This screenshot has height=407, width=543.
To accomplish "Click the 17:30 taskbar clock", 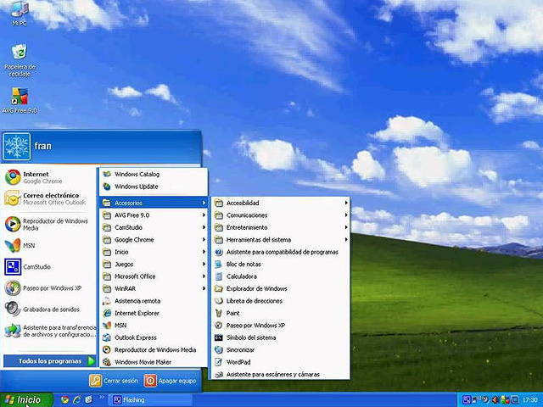I will click(529, 400).
